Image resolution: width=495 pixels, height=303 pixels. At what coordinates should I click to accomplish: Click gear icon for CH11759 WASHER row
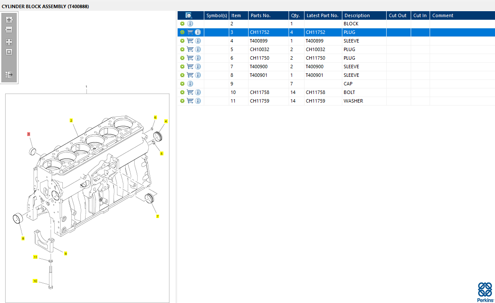(x=182, y=101)
